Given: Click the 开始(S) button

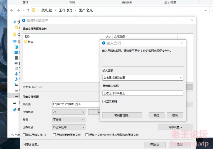Looking at the screenshot, I should click(155, 145).
